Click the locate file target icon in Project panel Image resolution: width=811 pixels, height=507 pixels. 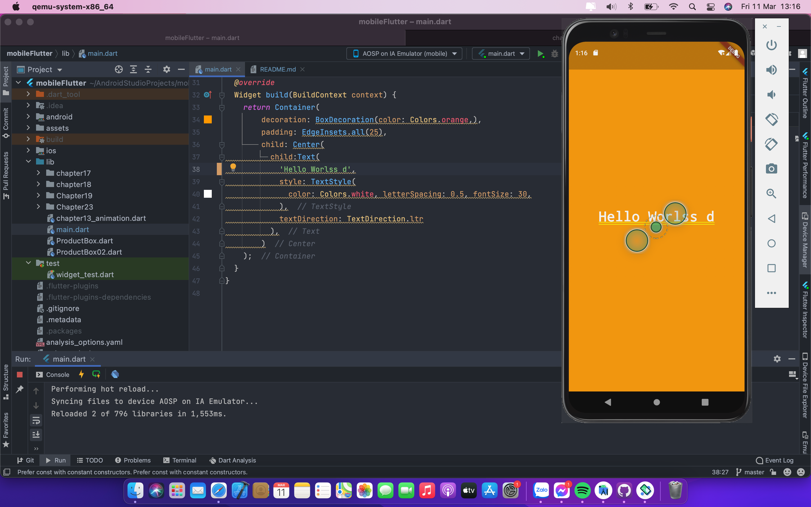pos(119,69)
